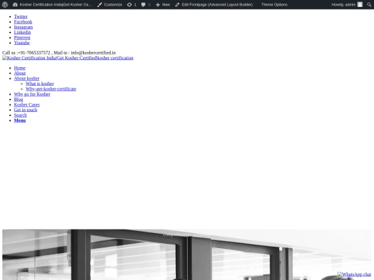Open the site dashboard gauge icon
The image size is (374, 280).
pos(15,5)
